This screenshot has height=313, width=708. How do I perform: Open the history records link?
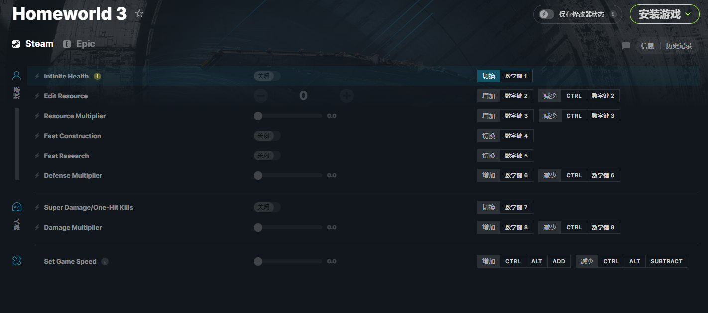[x=679, y=46]
